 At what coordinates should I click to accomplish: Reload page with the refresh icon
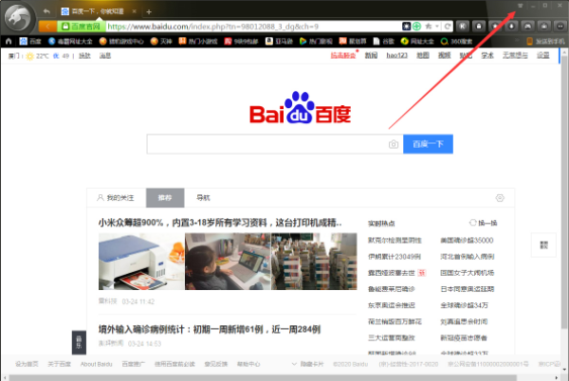(448, 27)
